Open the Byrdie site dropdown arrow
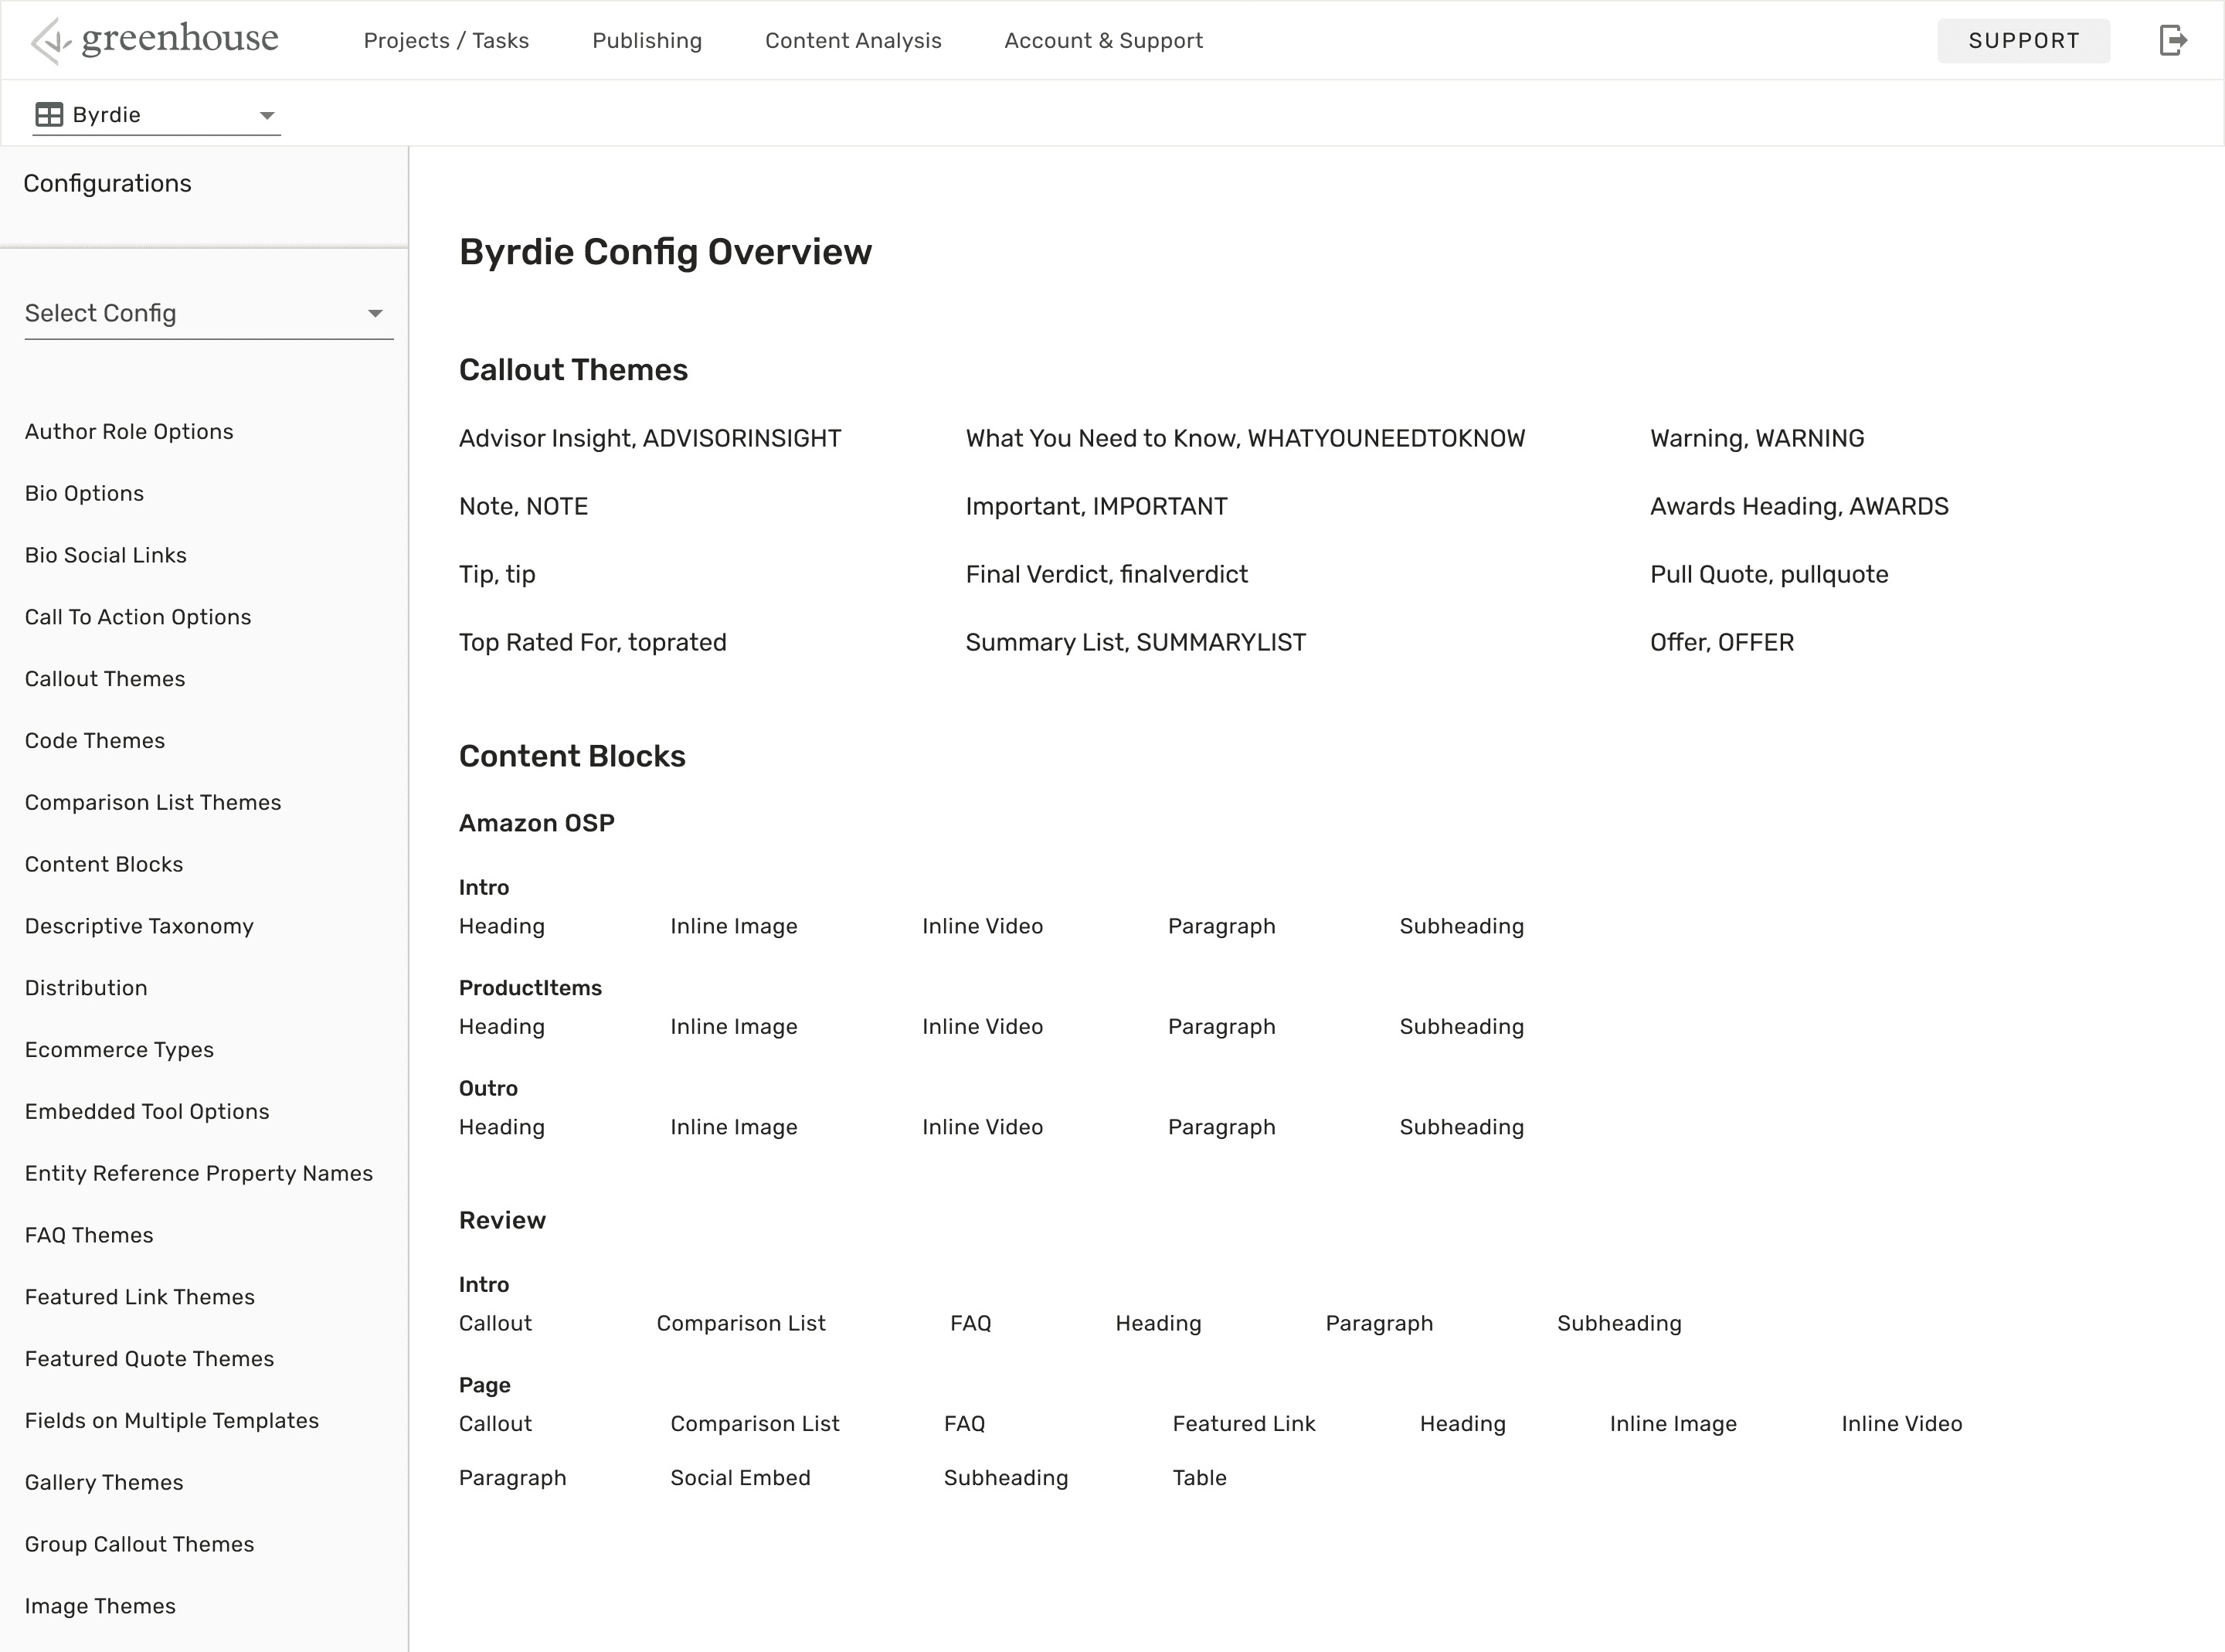The height and width of the screenshot is (1652, 2225). pos(267,116)
